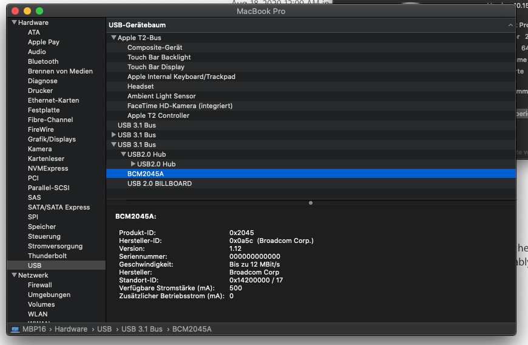Click BCM2045A in the path bar
This screenshot has height=345, width=528.
coord(192,329)
